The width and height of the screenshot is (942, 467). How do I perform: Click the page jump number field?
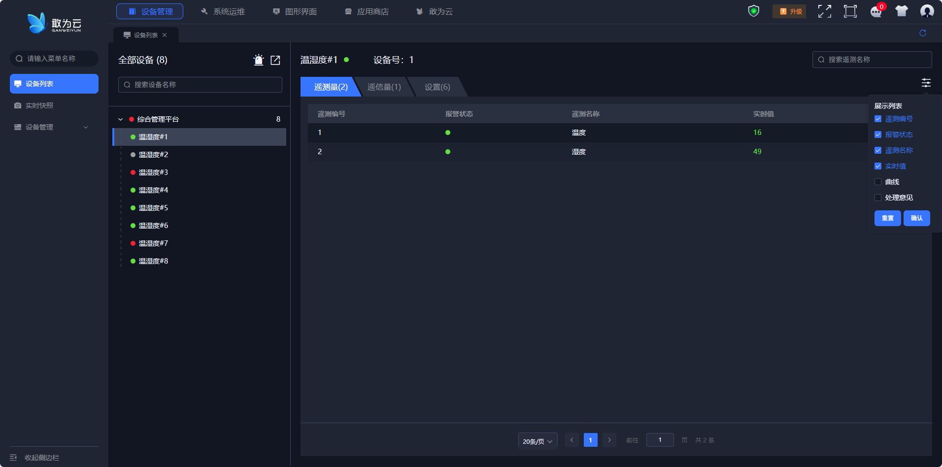pos(660,440)
